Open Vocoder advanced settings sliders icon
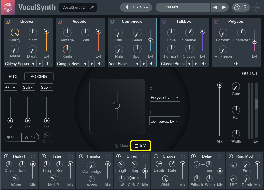Image resolution: width=264 pixels, height=190 pixels. (x=99, y=64)
